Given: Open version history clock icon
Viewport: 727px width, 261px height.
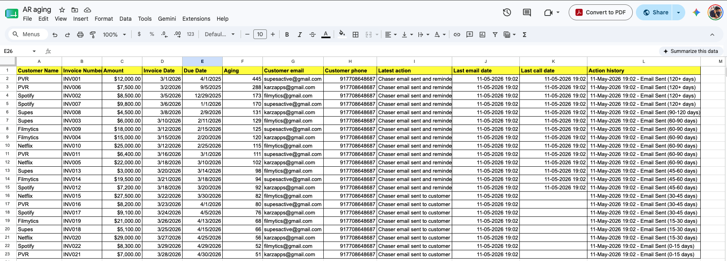Looking at the screenshot, I should (x=507, y=12).
